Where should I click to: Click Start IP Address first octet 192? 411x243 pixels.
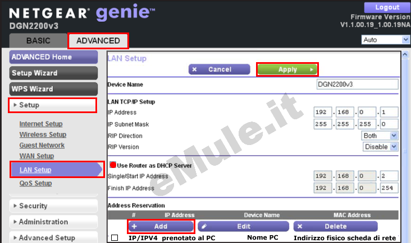(x=323, y=176)
